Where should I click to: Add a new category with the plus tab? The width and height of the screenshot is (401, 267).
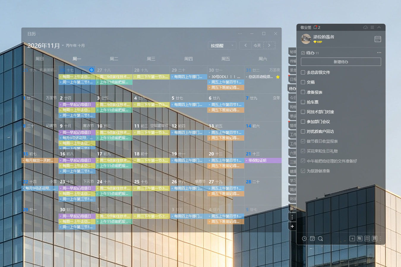point(292,226)
